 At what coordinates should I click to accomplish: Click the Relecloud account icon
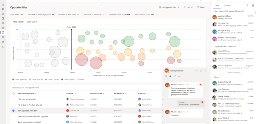pyautogui.click(x=67, y=116)
